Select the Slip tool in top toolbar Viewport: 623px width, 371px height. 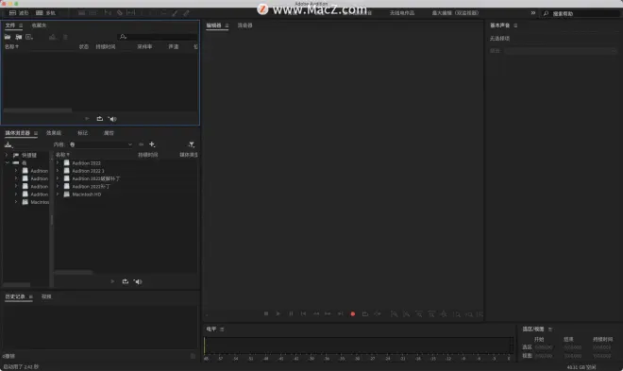pyautogui.click(x=130, y=13)
